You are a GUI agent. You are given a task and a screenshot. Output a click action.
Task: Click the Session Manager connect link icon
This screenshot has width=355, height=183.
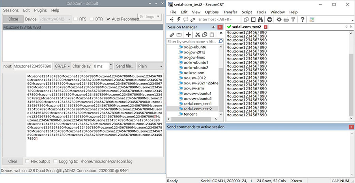pos(172,35)
